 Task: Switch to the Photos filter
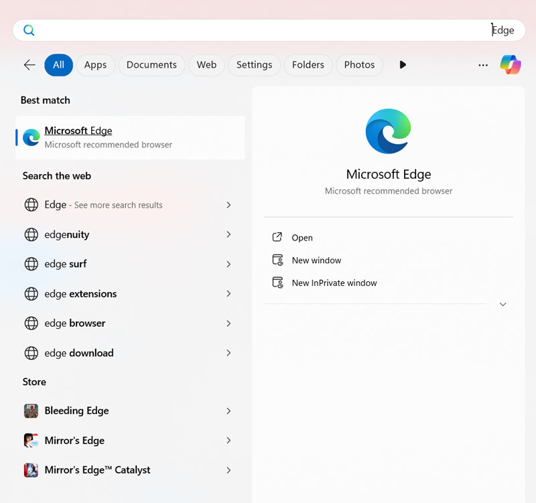point(359,64)
